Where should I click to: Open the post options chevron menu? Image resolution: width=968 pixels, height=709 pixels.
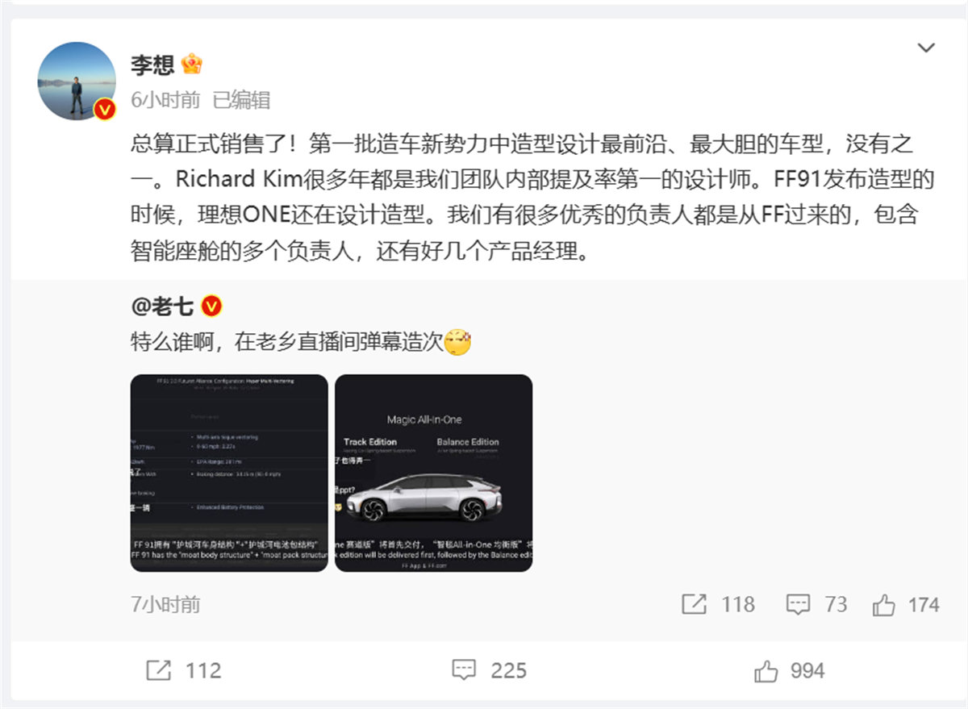coord(926,48)
